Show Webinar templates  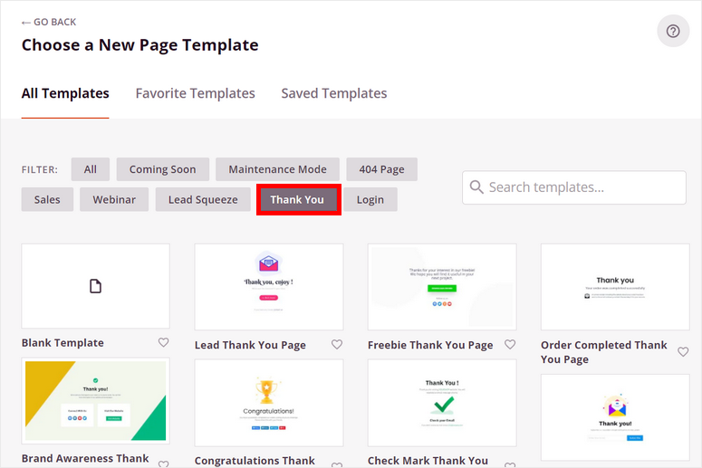[x=114, y=199]
